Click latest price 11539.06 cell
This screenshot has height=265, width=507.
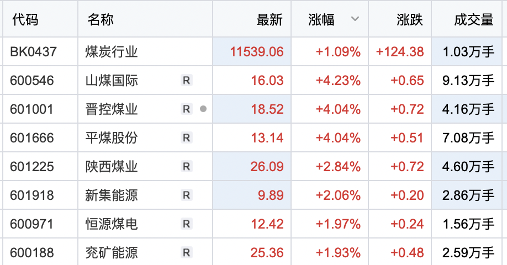[257, 52]
